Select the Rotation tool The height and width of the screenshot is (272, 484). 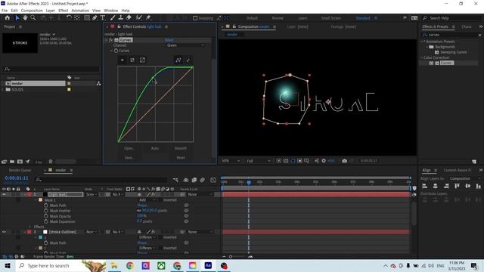pos(69,18)
